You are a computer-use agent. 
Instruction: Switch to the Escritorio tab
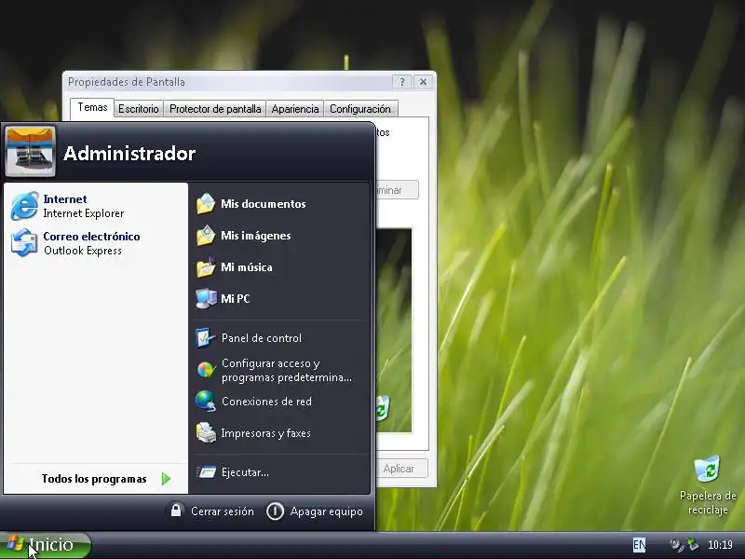(139, 109)
